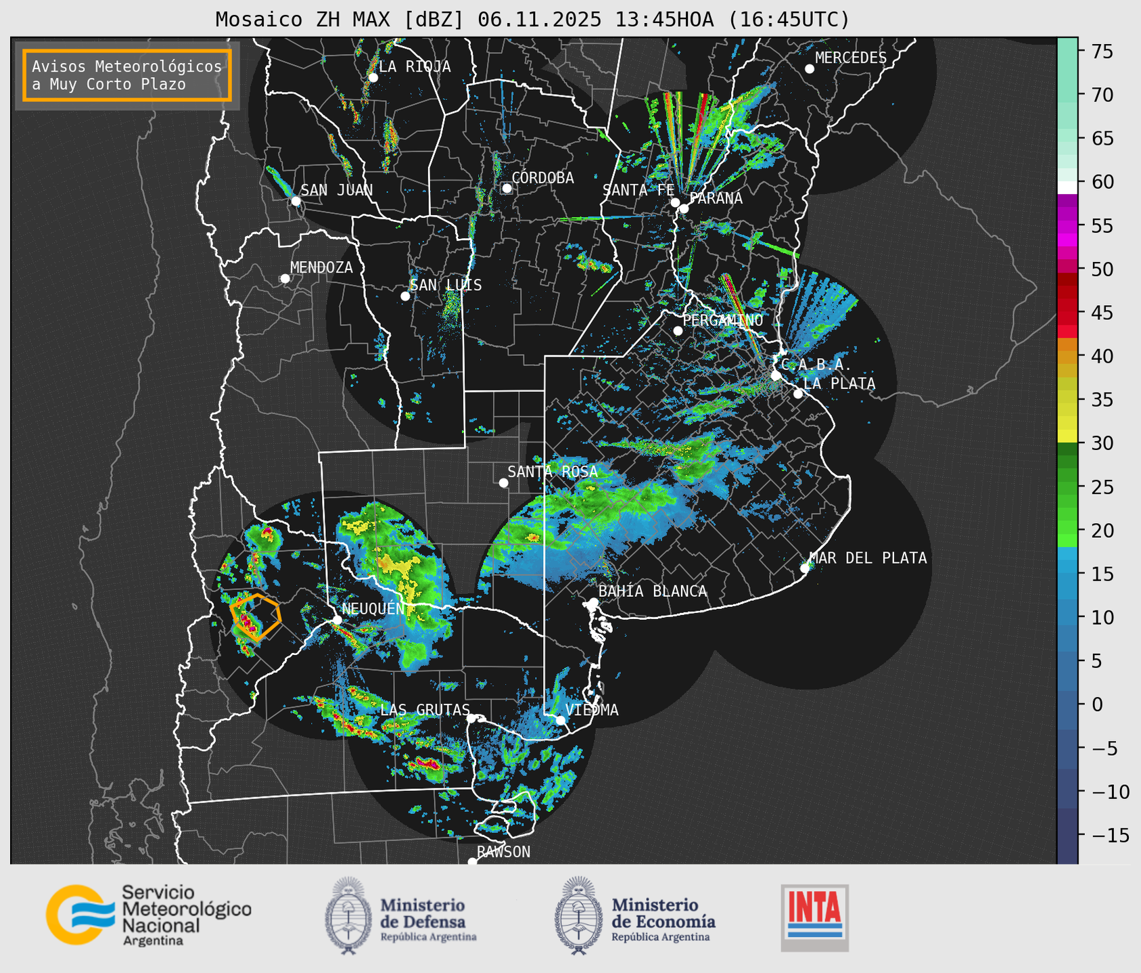Screen dimensions: 1141x973
Task: Select the Santa Rosa city marker
Action: pyautogui.click(x=503, y=483)
